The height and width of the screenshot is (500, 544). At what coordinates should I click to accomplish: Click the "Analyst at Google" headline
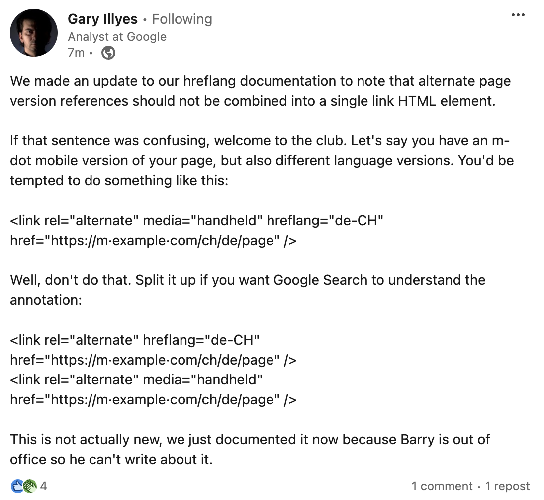pyautogui.click(x=117, y=36)
